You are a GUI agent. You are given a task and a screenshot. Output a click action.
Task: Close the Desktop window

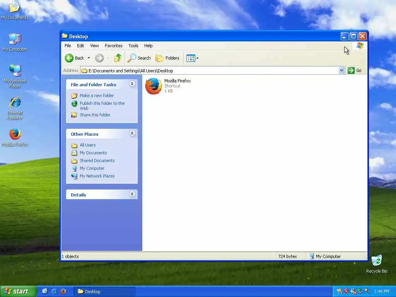[362, 36]
